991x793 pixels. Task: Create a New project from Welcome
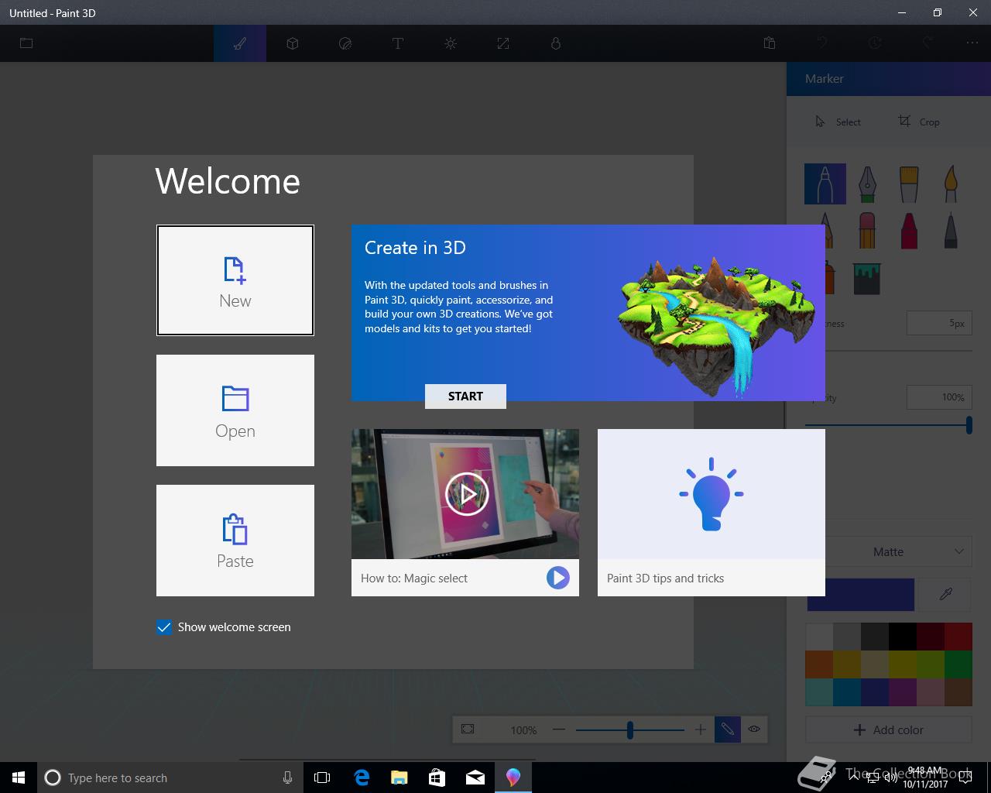[x=235, y=280]
